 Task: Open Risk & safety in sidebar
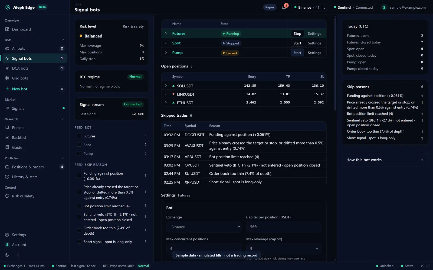point(35,196)
